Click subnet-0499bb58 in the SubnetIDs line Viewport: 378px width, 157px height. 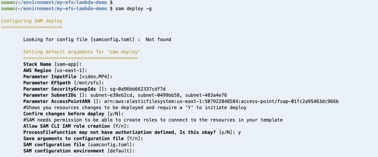(x=159, y=95)
